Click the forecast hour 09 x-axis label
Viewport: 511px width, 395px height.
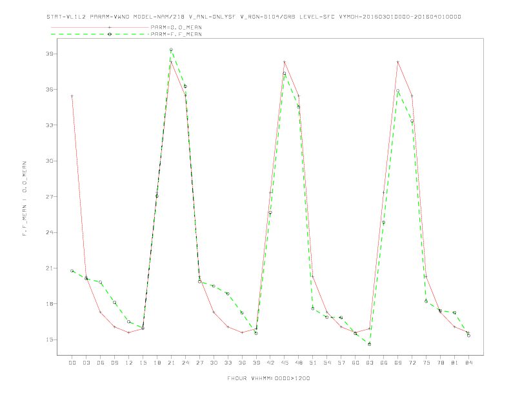point(114,363)
